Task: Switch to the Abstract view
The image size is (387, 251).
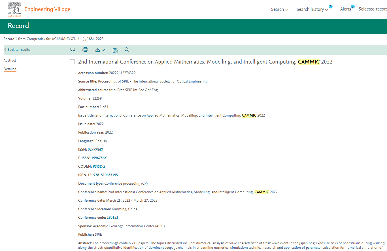Action: point(10,60)
